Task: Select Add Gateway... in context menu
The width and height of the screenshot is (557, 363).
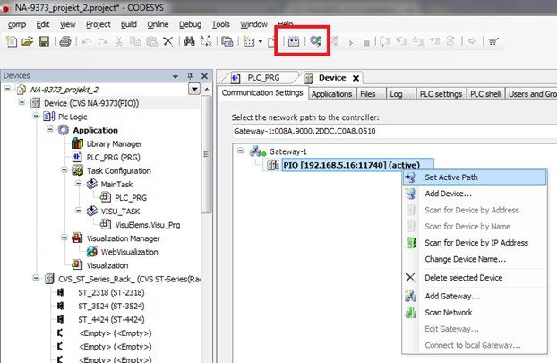Action: (475, 296)
